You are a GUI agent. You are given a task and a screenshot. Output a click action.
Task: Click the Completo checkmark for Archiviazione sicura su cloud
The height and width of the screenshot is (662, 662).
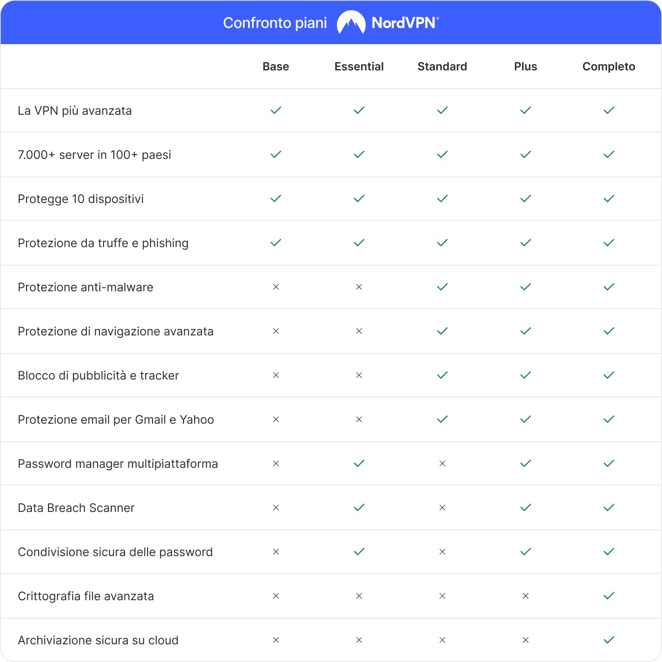pos(609,640)
